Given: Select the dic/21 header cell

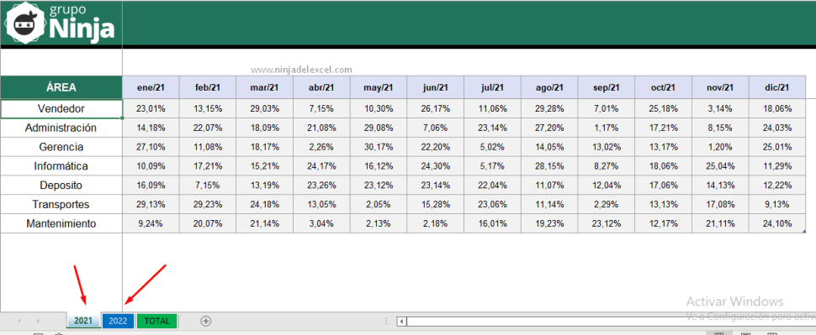Looking at the screenshot, I should 777,87.
